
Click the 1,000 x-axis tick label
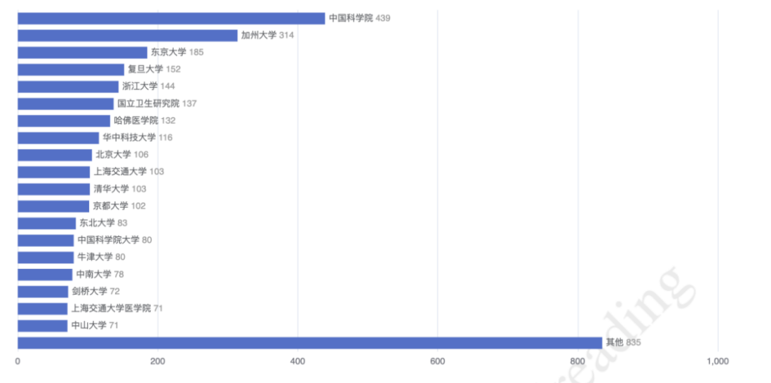pyautogui.click(x=717, y=362)
